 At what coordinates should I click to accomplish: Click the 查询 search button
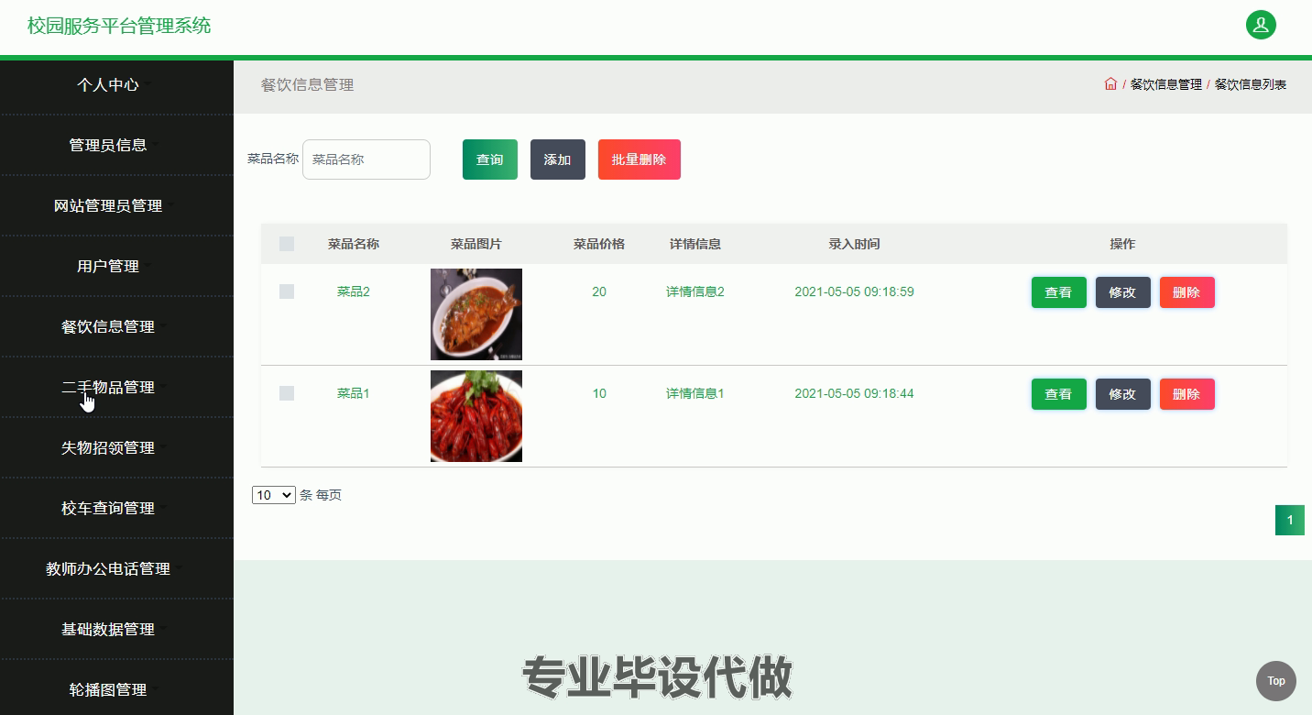490,159
